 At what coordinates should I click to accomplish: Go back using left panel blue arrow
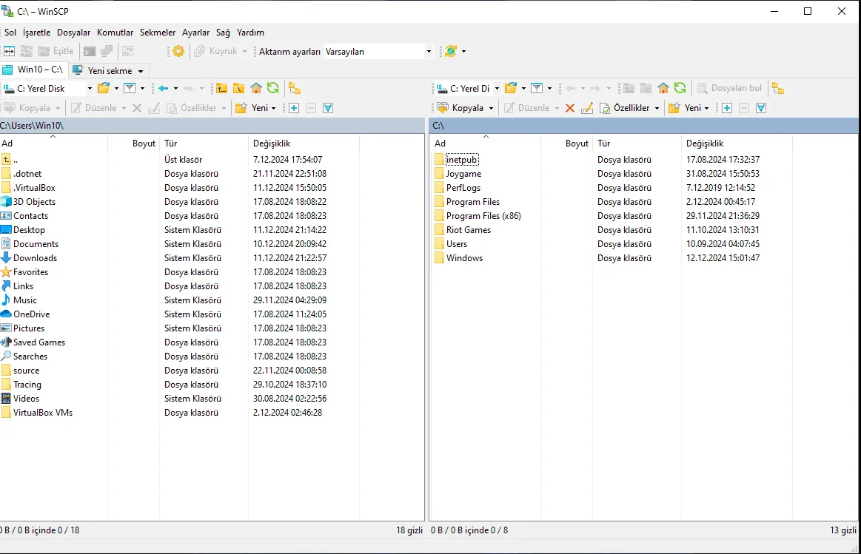pyautogui.click(x=163, y=88)
